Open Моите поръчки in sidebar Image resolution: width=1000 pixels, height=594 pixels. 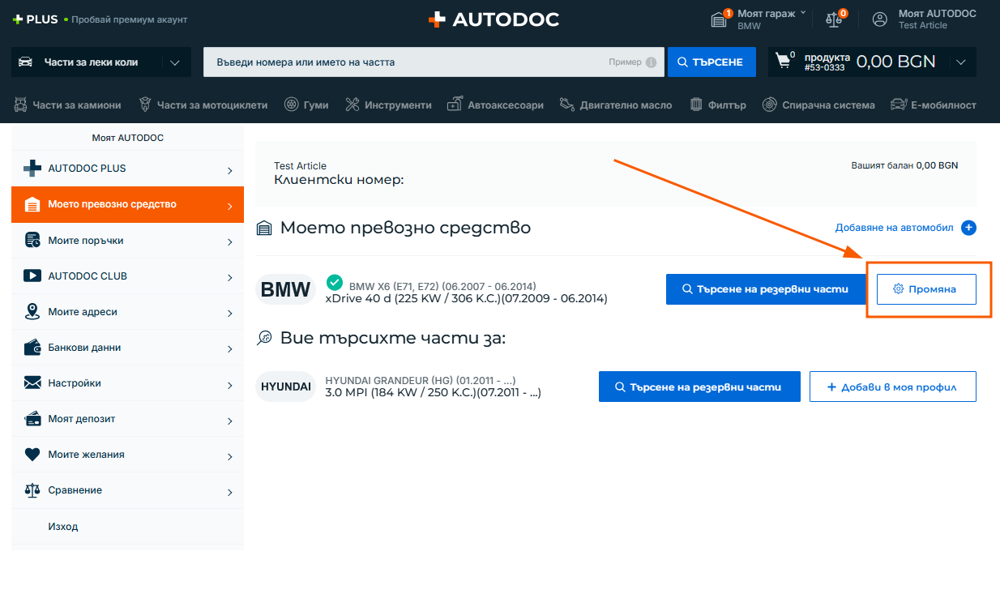click(x=127, y=241)
